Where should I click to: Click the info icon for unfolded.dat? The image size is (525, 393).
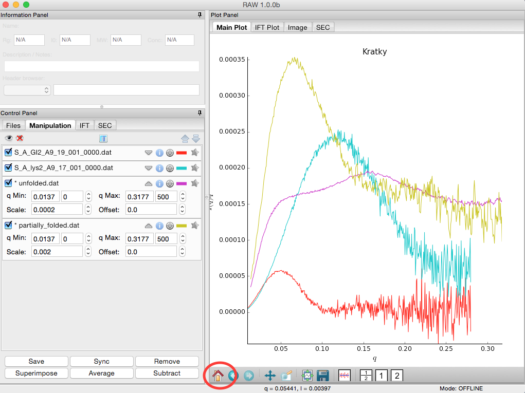[x=160, y=183]
